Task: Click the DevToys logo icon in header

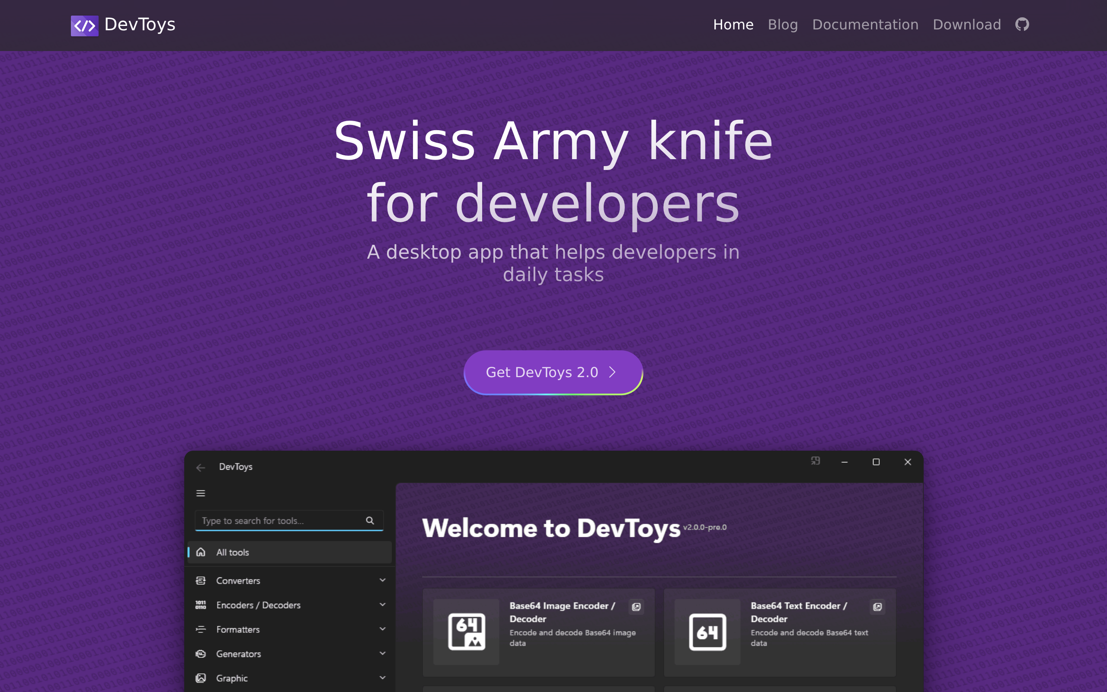Action: (x=84, y=25)
